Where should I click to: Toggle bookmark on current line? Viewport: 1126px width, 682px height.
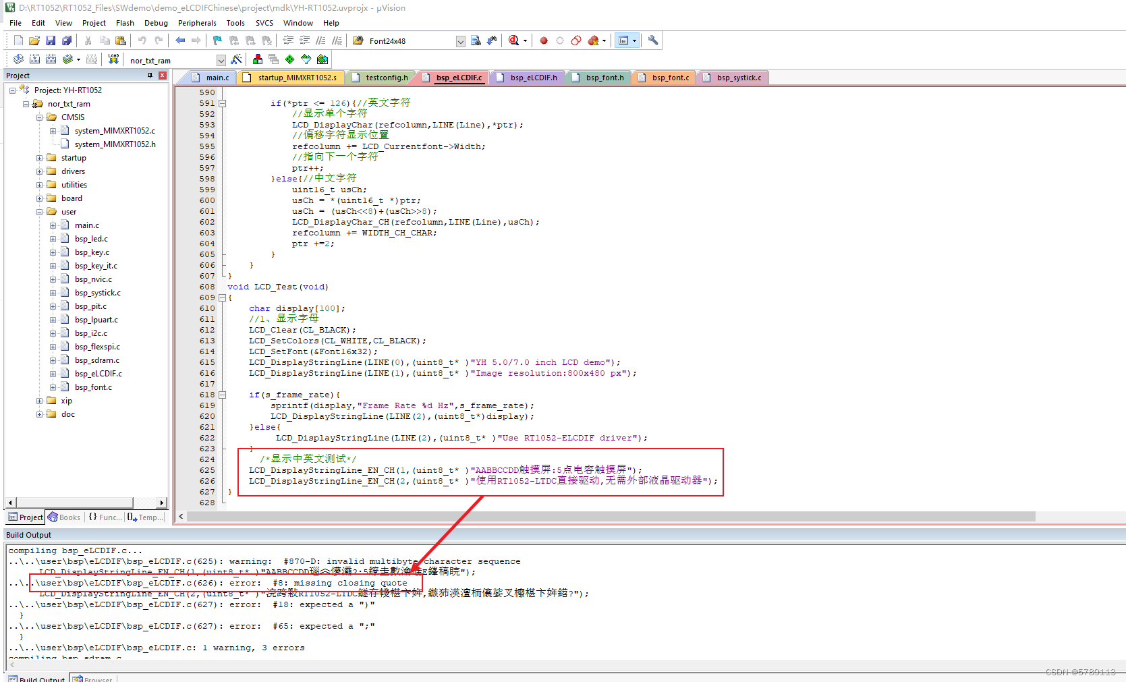pyautogui.click(x=217, y=40)
